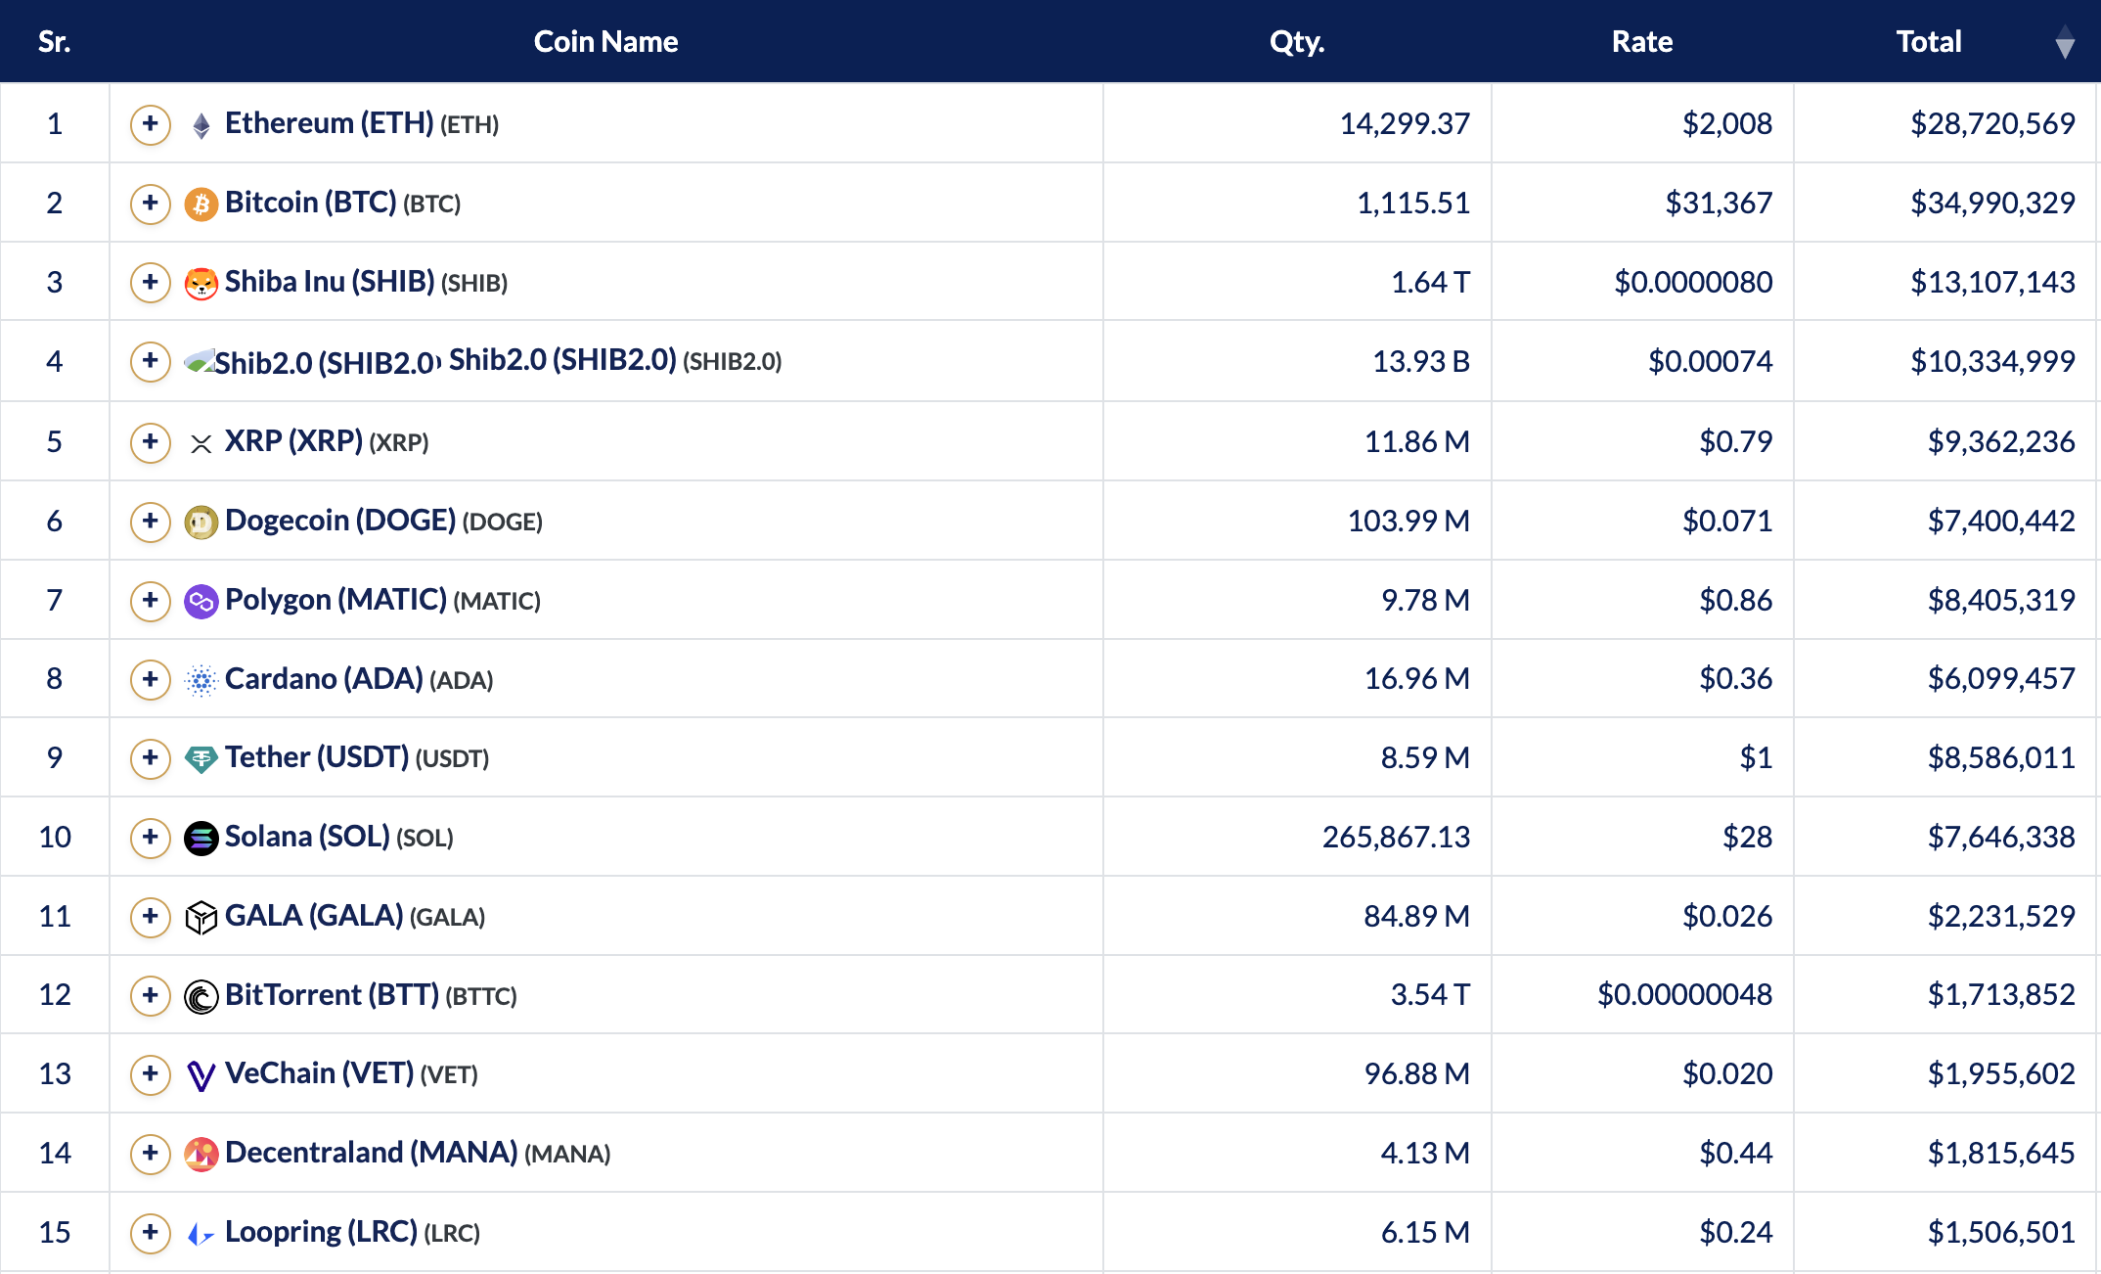Select the Dogecoin quantity 103.99 M
The width and height of the screenshot is (2101, 1274).
click(x=1408, y=522)
